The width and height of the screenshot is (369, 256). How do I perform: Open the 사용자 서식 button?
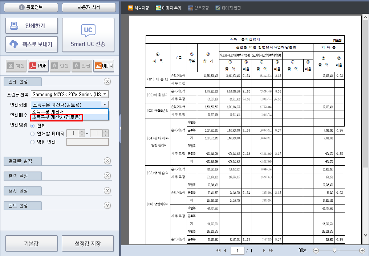(x=89, y=8)
